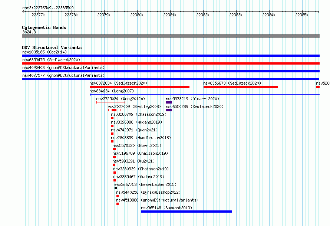Click the nsv5973219 (Almarri2020) purple block
This screenshot has height=226, width=330.
click(169, 102)
